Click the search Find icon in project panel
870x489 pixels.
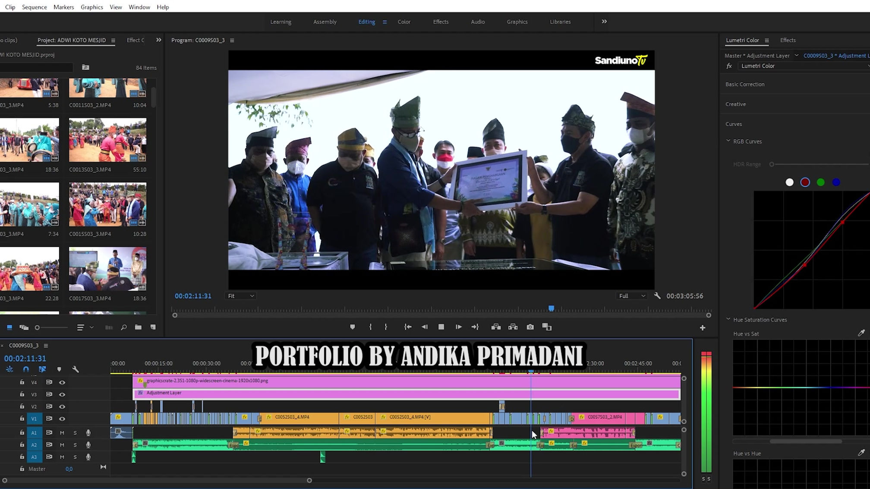point(124,327)
